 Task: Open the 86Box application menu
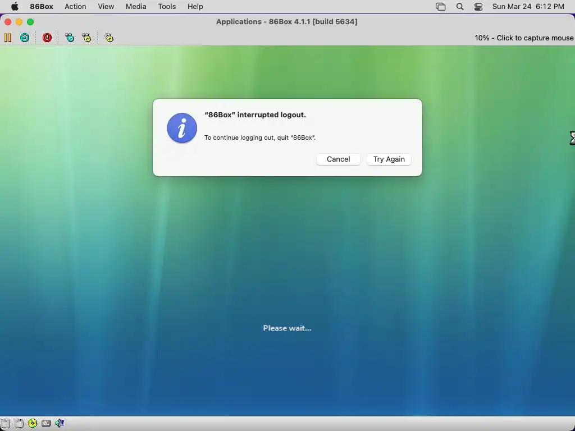click(x=42, y=7)
